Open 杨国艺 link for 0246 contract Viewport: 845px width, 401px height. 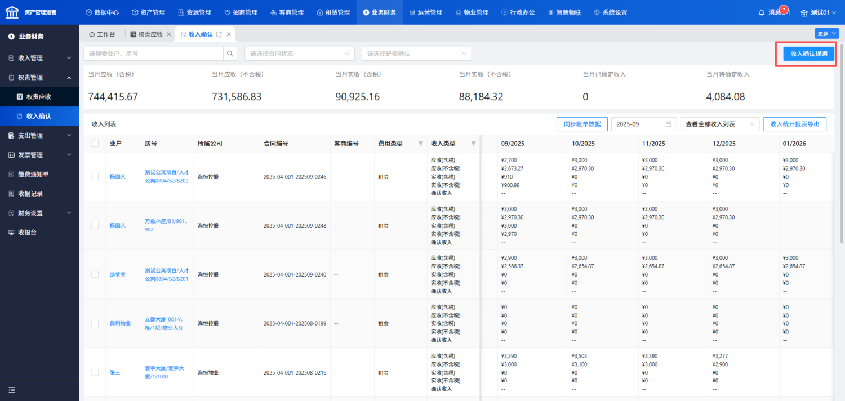[x=118, y=177]
